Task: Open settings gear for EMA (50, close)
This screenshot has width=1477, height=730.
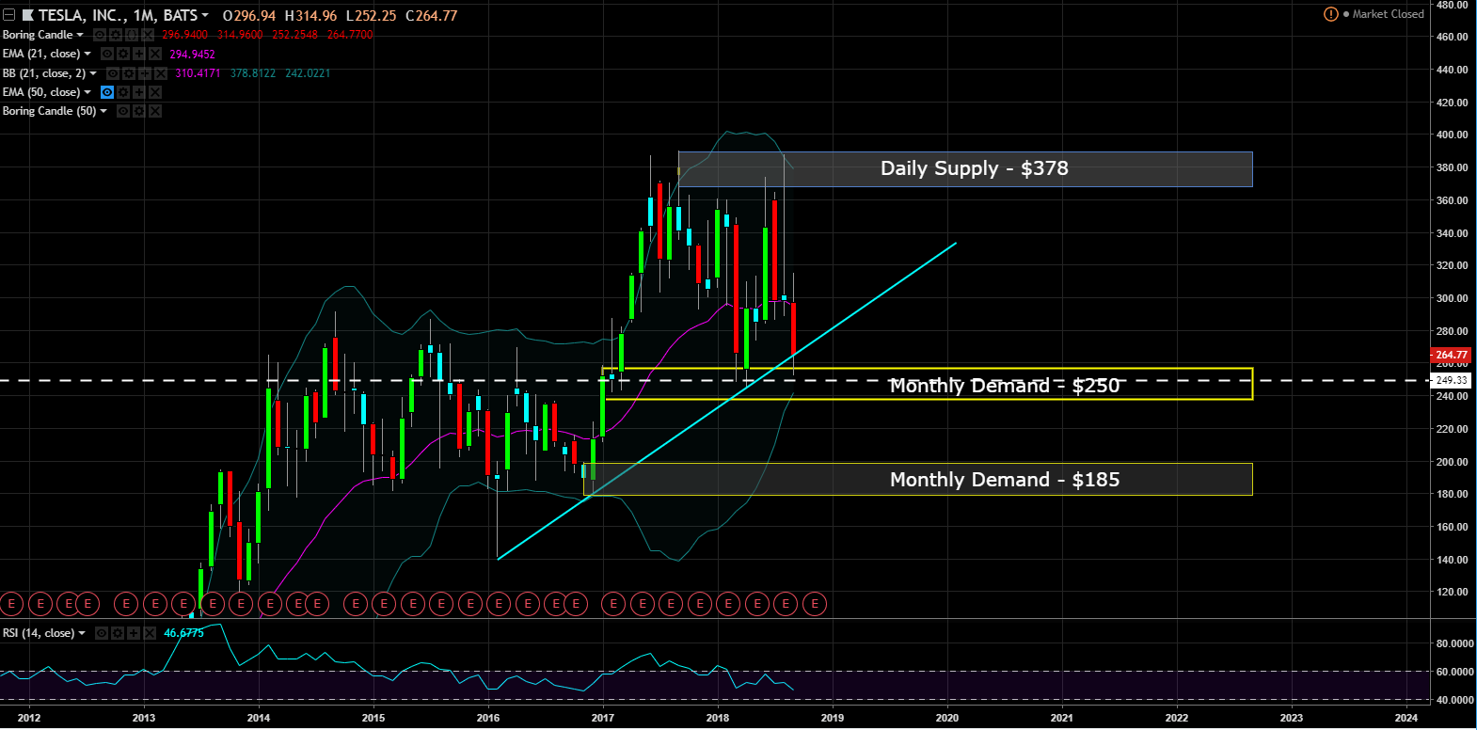Action: [x=123, y=92]
